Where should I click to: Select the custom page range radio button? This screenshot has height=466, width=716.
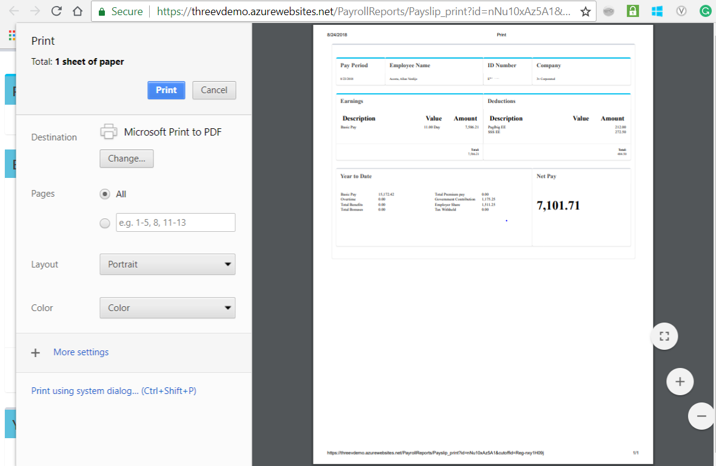105,223
